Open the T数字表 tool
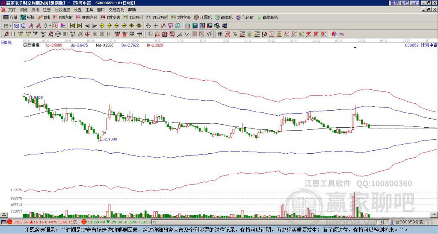The width and height of the screenshot is (438, 234). 181,17
